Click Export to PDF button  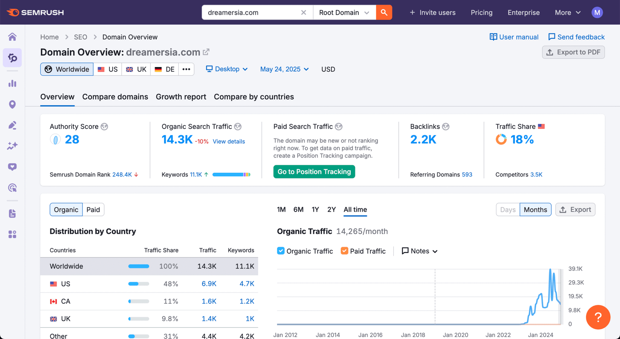tap(573, 52)
